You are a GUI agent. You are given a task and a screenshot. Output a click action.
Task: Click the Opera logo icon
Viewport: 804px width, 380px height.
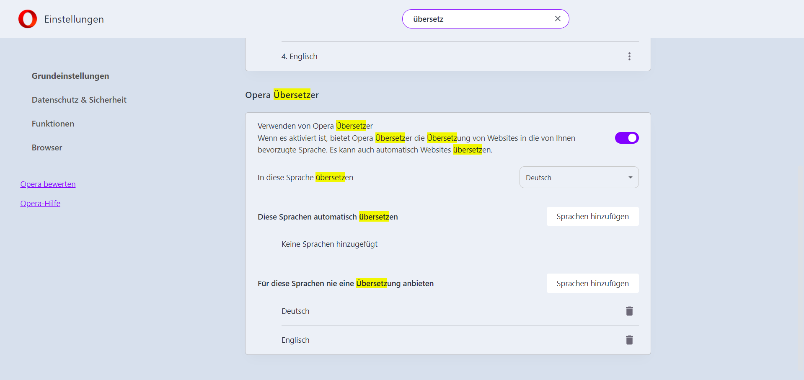tap(28, 19)
